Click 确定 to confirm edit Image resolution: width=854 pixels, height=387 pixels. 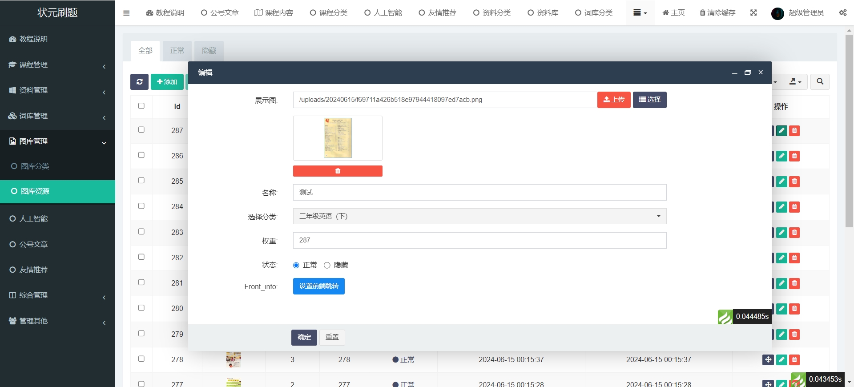tap(304, 338)
